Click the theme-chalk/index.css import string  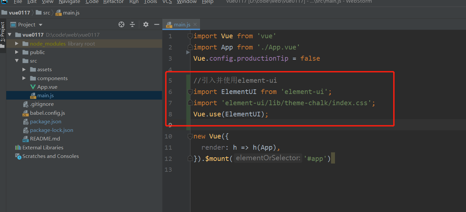296,103
